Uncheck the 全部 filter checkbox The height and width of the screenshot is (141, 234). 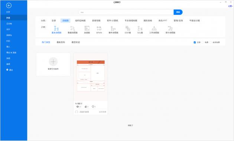coord(195,42)
